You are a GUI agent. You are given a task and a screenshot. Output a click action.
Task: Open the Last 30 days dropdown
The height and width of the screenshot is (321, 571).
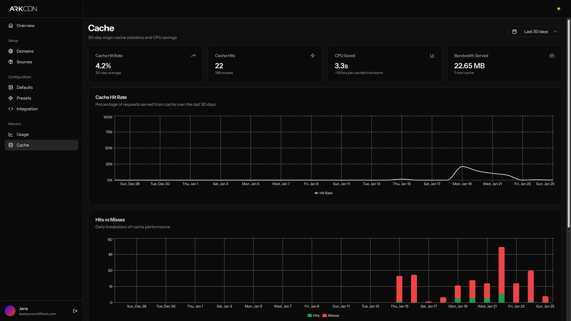(535, 32)
